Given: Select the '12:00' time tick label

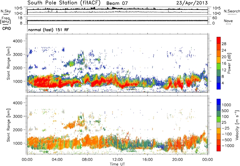Looking at the screenshot, I should 117,160.
